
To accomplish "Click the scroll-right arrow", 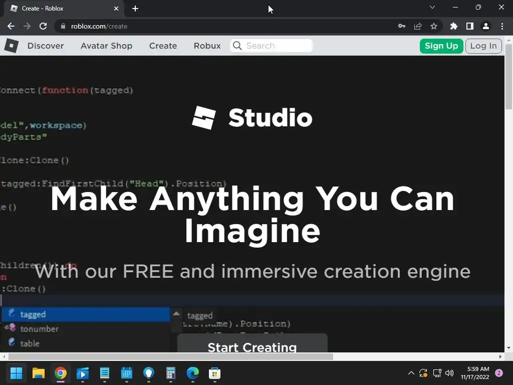I will point(500,356).
